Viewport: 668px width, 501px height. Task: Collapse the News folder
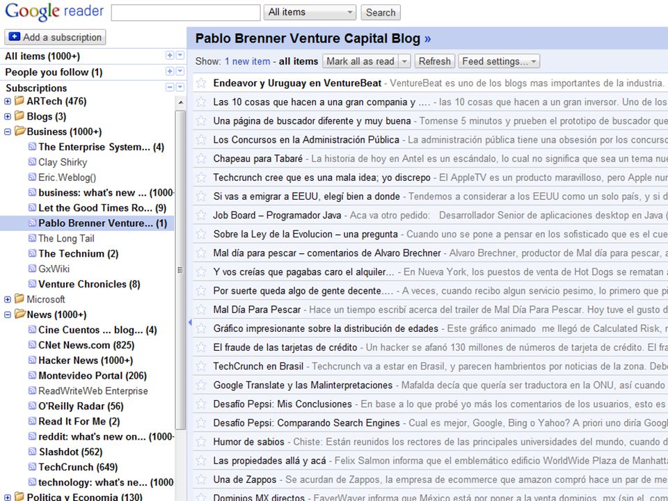point(7,315)
